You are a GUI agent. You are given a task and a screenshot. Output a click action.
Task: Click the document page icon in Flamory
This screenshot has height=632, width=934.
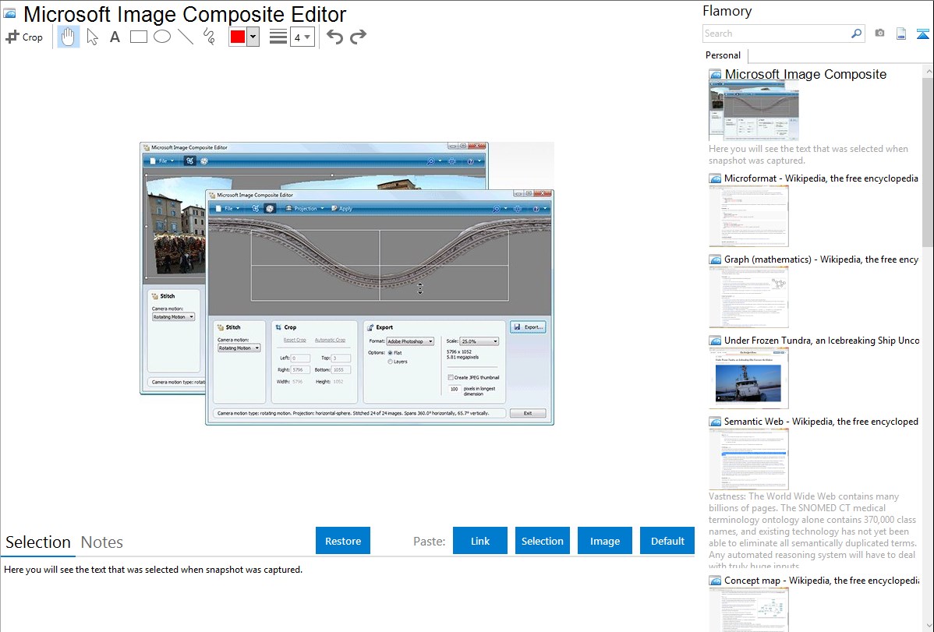[x=901, y=34]
